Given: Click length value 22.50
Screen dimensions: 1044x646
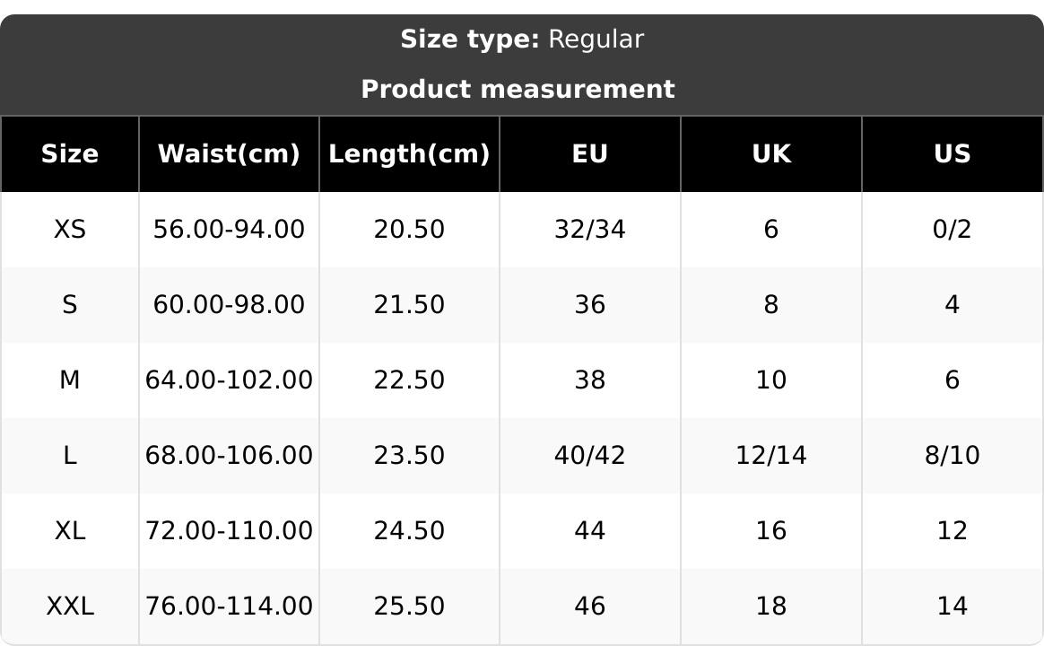Looking at the screenshot, I should point(409,380).
